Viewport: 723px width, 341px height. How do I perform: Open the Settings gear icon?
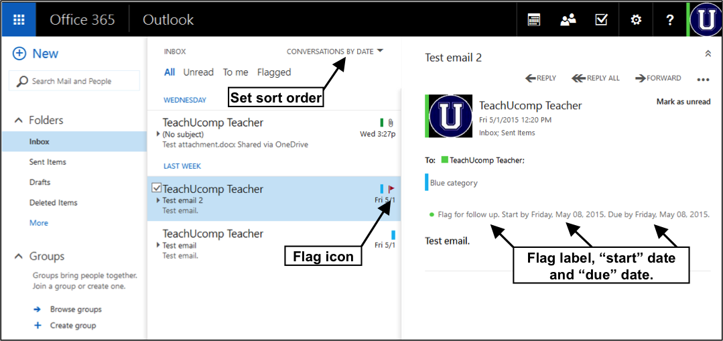[636, 20]
